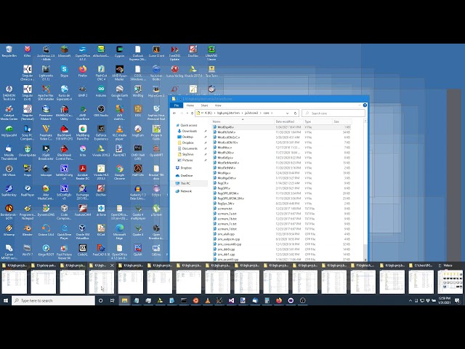Image resolution: width=465 pixels, height=349 pixels.
Task: Open the Lightworks desktop shortcut
Action: [x=46, y=73]
